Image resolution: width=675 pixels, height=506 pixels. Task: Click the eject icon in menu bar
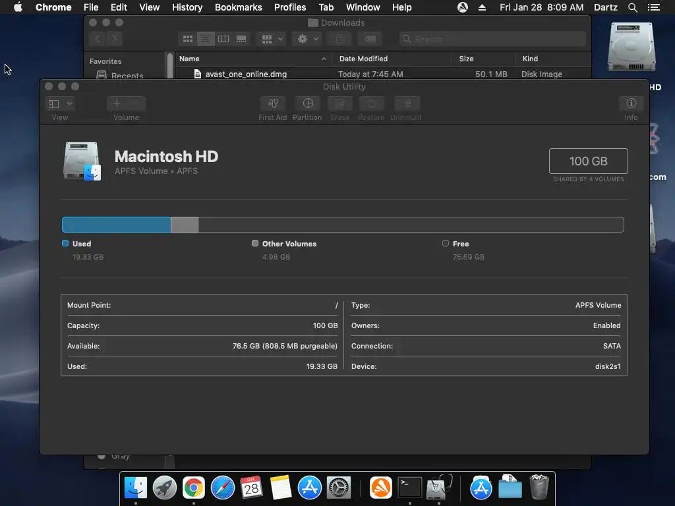482,7
